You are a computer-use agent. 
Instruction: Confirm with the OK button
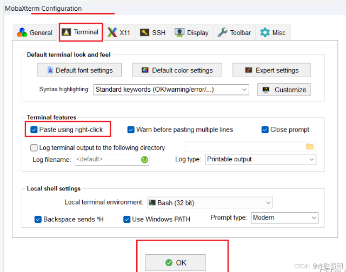coord(176,262)
